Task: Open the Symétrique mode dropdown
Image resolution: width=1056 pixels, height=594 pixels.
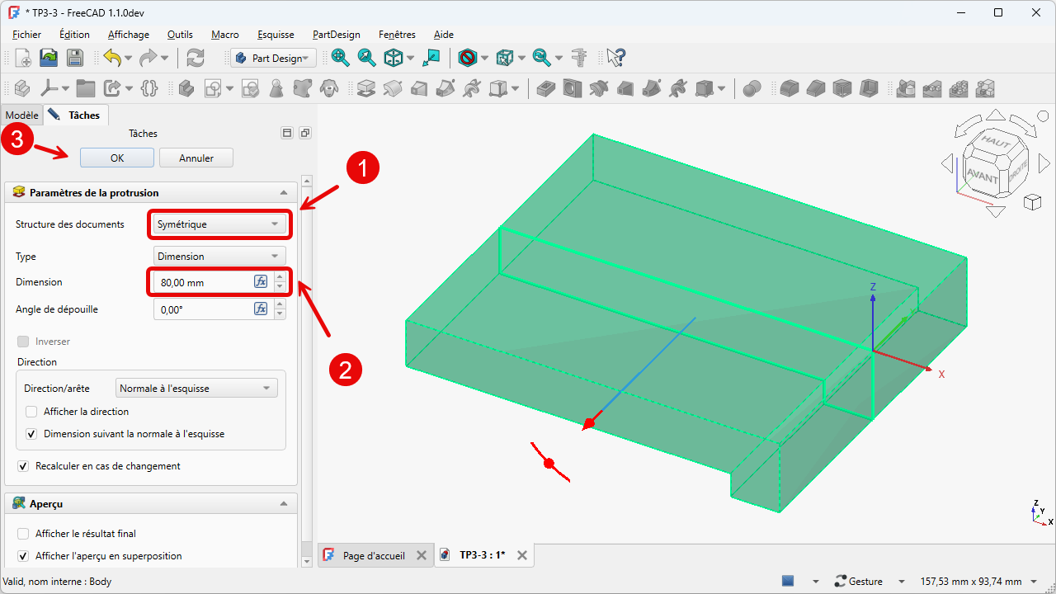Action: (x=219, y=224)
